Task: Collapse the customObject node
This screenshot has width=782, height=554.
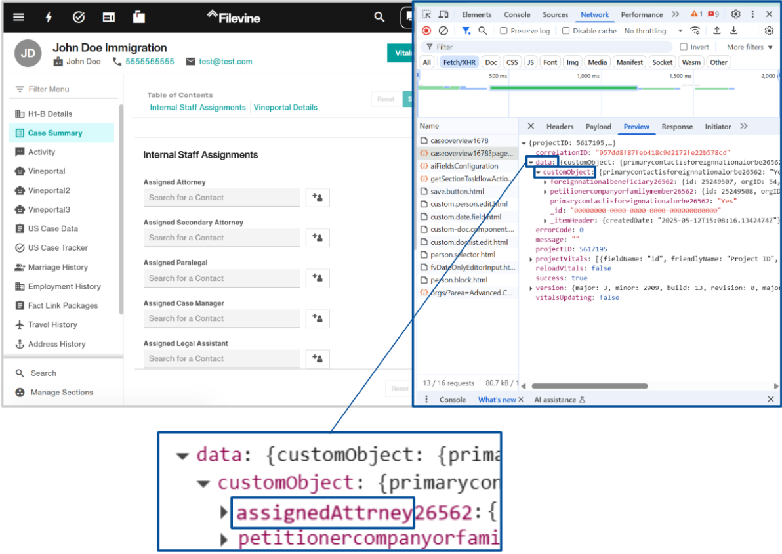Action: pos(538,172)
